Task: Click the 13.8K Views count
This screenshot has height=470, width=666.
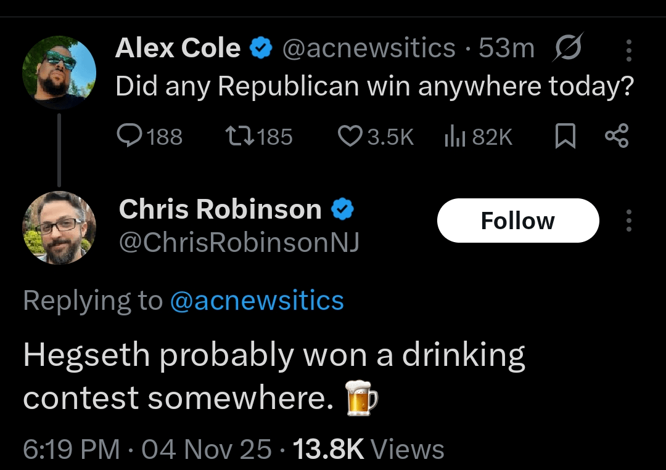Action: point(368,449)
